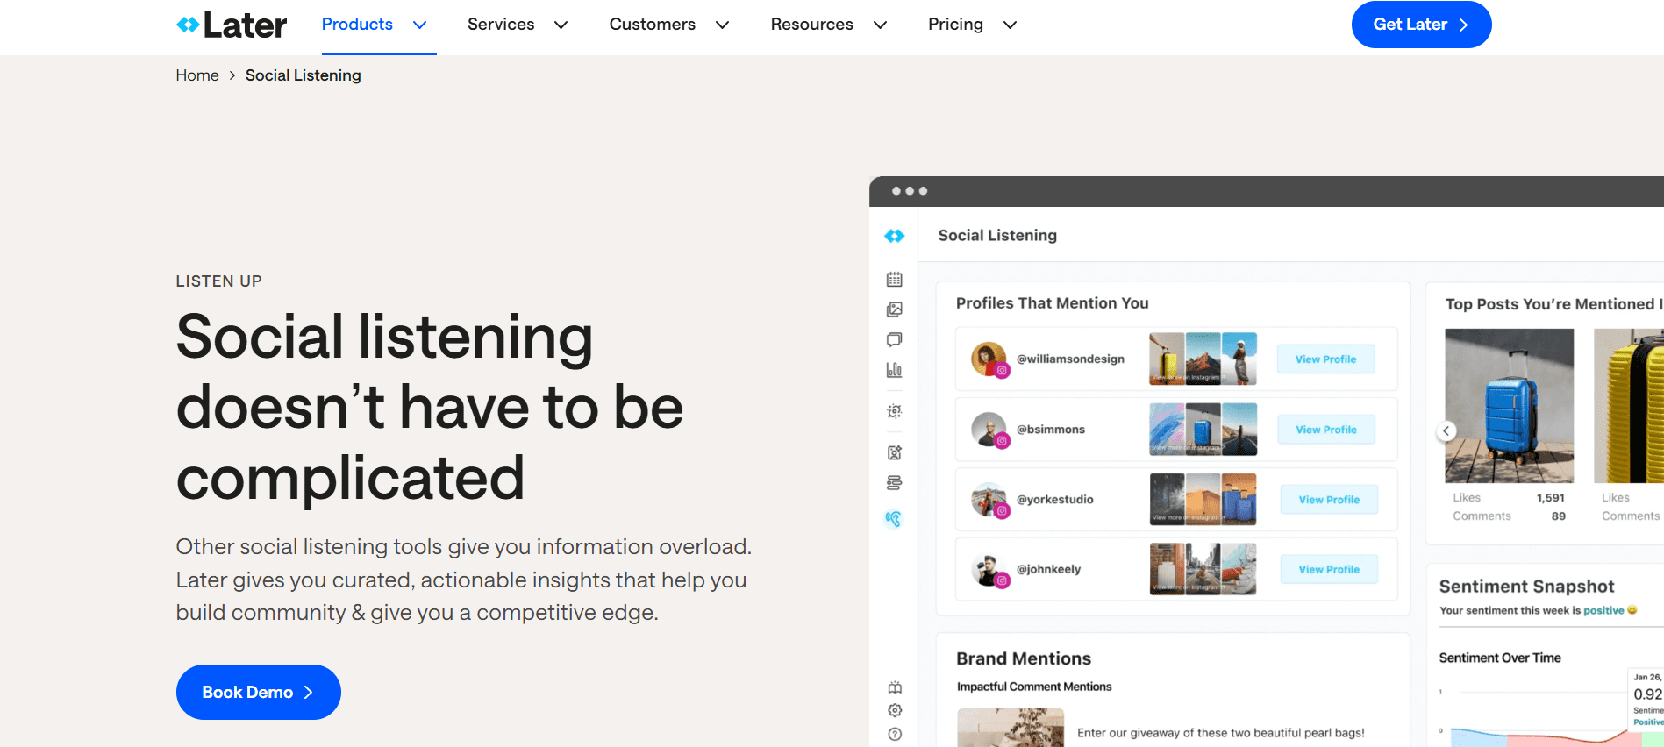This screenshot has width=1664, height=747.
Task: Expand the Resources dropdown chevron
Action: pyautogui.click(x=880, y=25)
